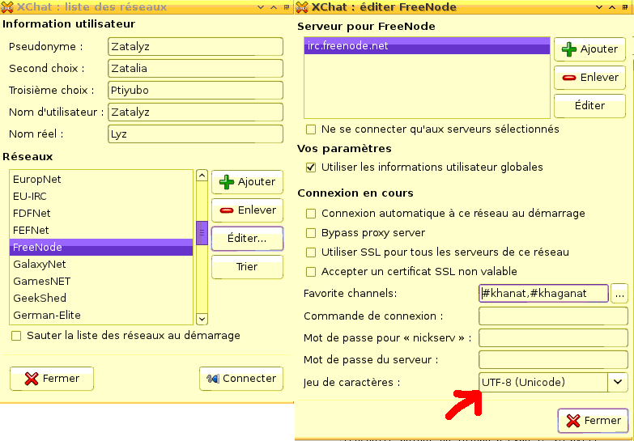Click the Trier sort button
Image resolution: width=634 pixels, height=441 pixels.
[247, 267]
